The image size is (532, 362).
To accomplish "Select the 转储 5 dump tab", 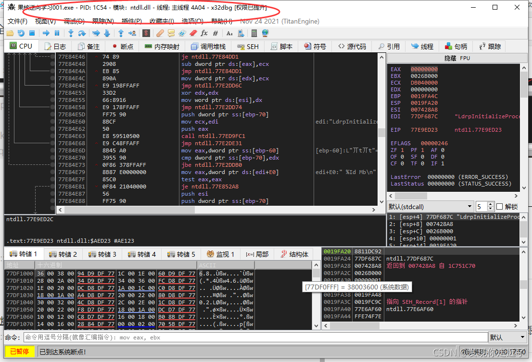I will tap(181, 254).
